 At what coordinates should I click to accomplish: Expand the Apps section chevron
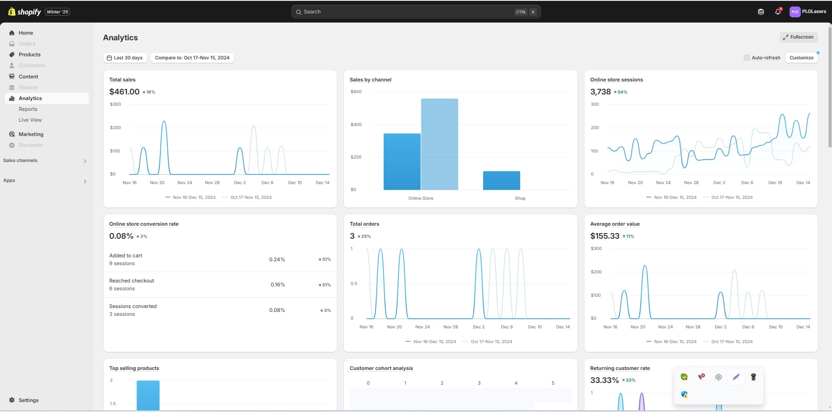(85, 181)
